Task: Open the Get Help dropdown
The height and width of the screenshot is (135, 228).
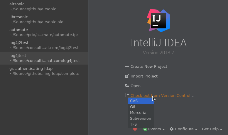Action: point(212,129)
